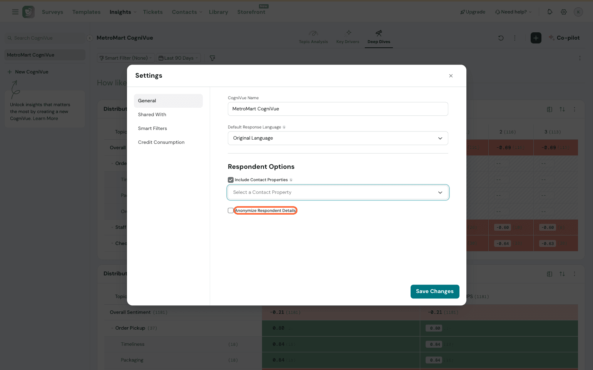Open the Default Response Language dropdown
This screenshot has width=593, height=370.
click(x=338, y=138)
